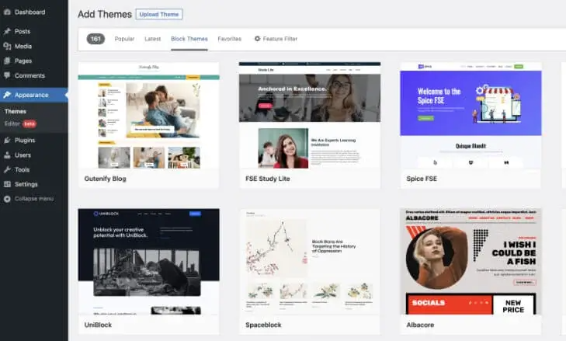Click the Collapse menu label
The image size is (566, 341).
34,199
